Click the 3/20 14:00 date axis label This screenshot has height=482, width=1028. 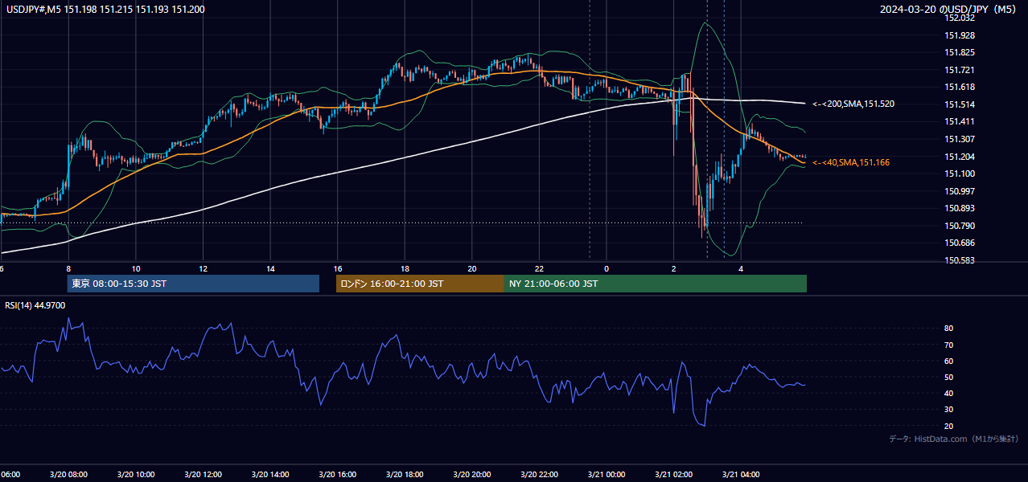270,475
